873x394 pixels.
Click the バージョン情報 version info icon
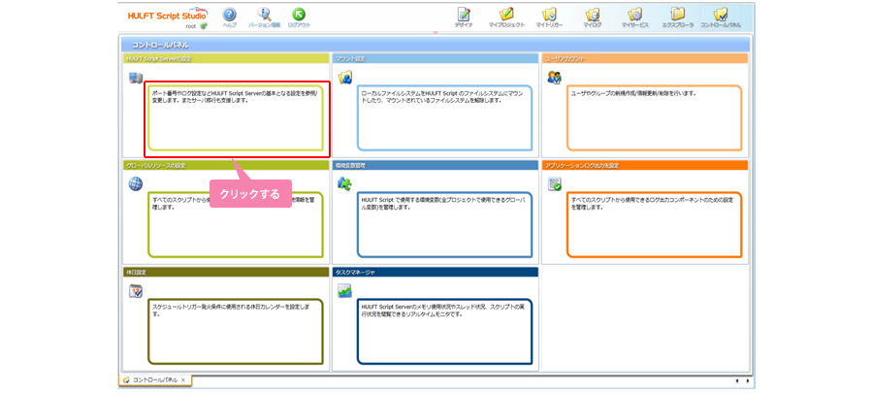(x=264, y=15)
